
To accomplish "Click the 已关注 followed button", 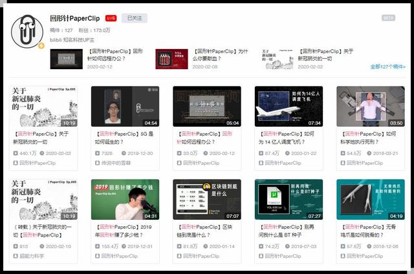I will pyautogui.click(x=135, y=18).
